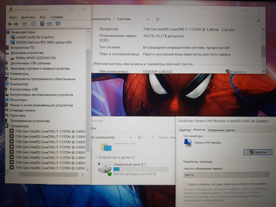
Task: Expand Компоненты программного обеспечения
Action: pyautogui.click(x=43, y=79)
